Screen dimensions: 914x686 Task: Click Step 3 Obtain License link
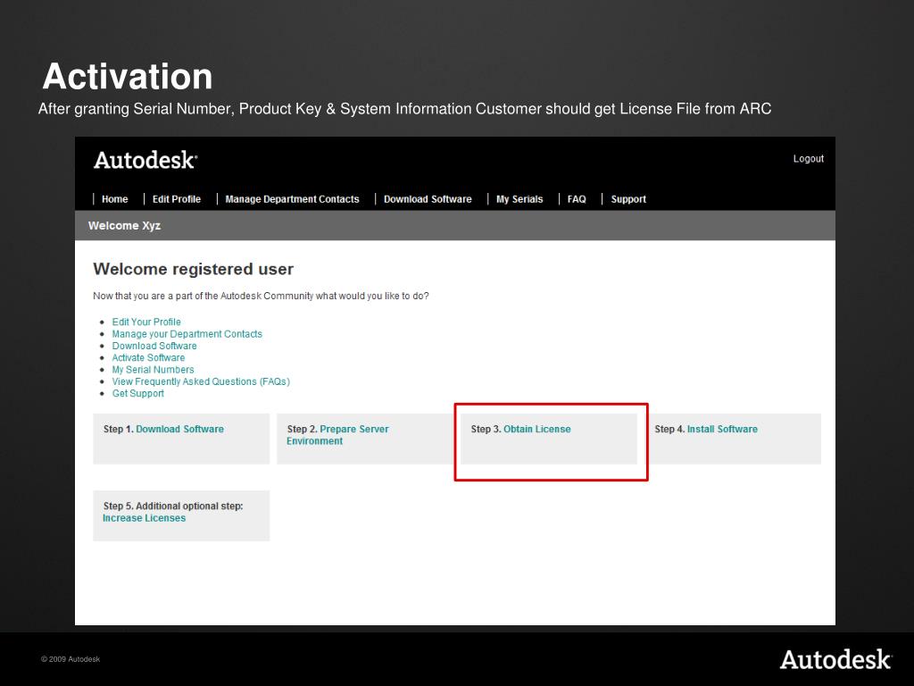coord(536,429)
